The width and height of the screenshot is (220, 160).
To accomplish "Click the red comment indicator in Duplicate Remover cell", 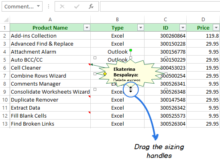I will [x=90, y=96].
